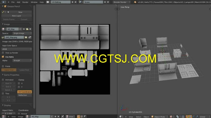
Task: Enable Clamp Y checkbox
Action: pos(19,87)
